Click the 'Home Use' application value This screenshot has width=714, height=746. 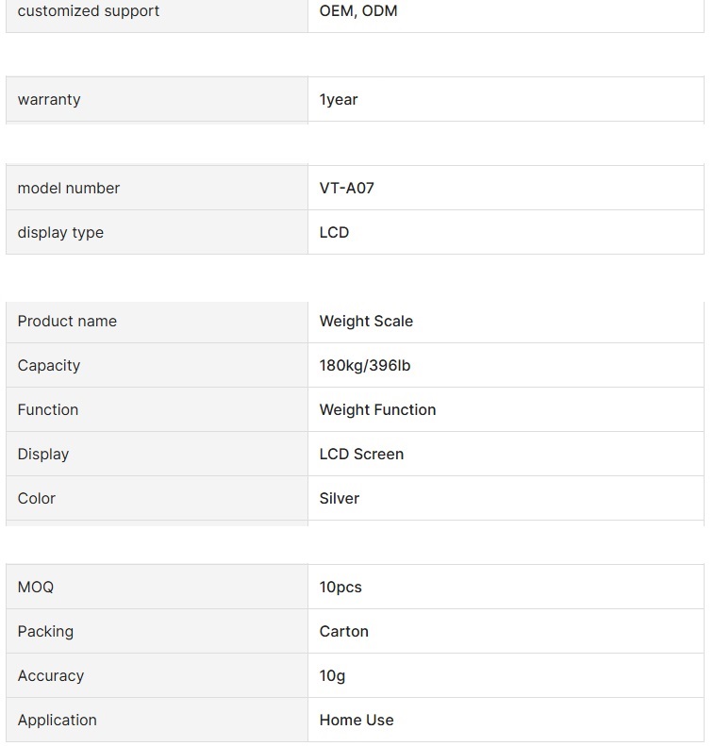coord(357,720)
